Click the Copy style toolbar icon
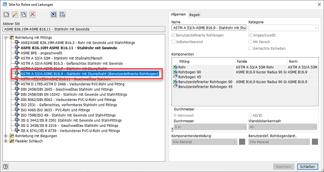Image resolution: width=324 pixels, height=172 pixels. [x=24, y=14]
